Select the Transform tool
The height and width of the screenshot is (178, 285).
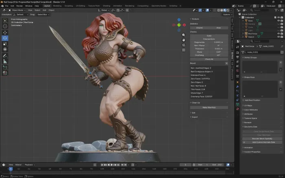click(5, 49)
